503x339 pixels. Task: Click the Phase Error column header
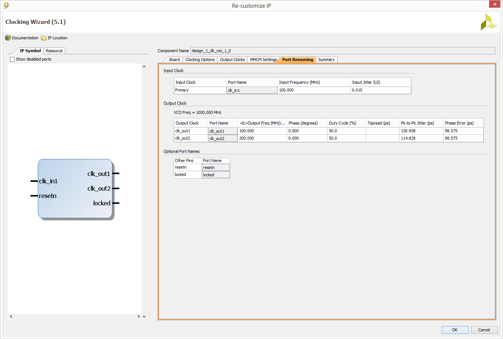463,123
